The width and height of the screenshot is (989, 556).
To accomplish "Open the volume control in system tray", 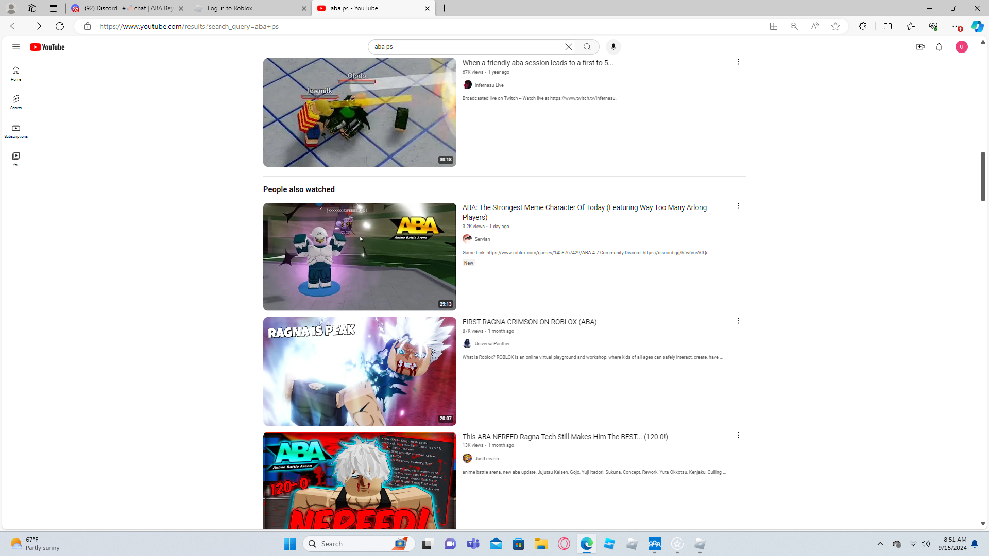I will tap(926, 544).
